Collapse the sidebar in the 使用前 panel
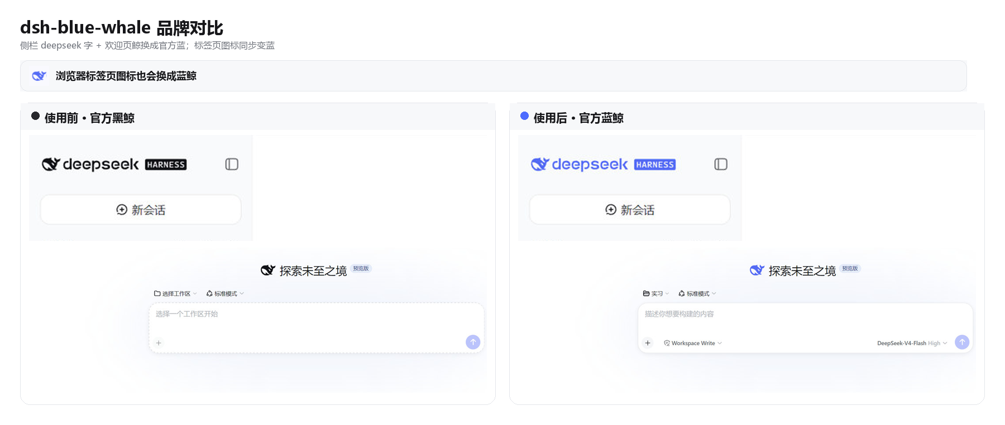This screenshot has width=1005, height=425. click(x=232, y=164)
